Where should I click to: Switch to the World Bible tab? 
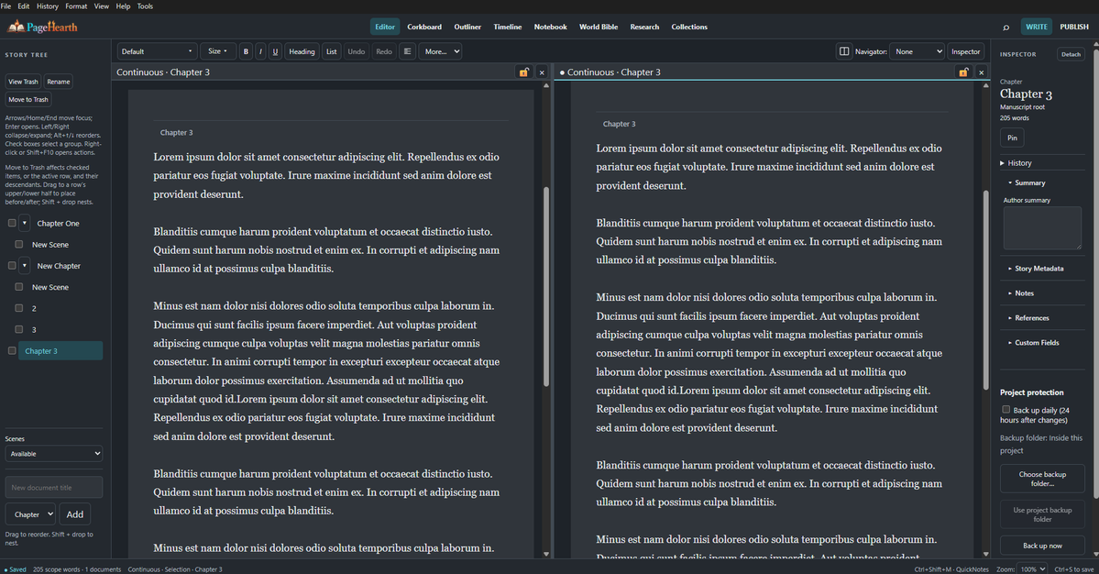click(598, 27)
